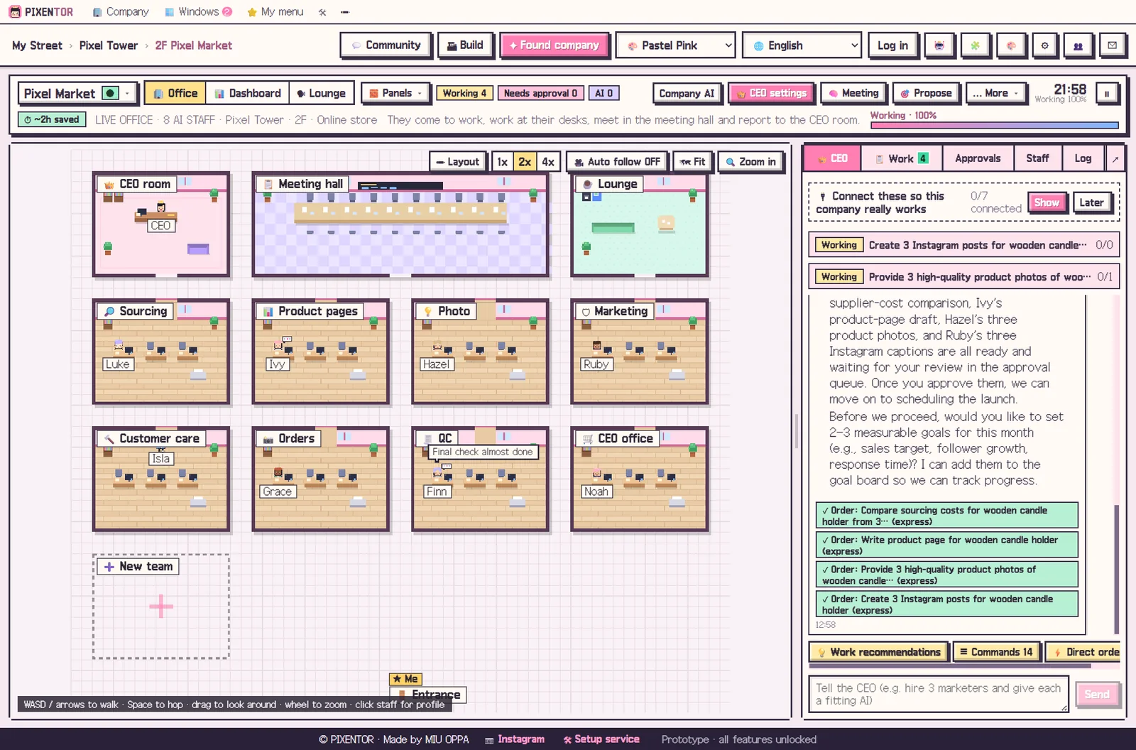Click Show on connect prompt
The height and width of the screenshot is (750, 1136).
[1047, 202]
